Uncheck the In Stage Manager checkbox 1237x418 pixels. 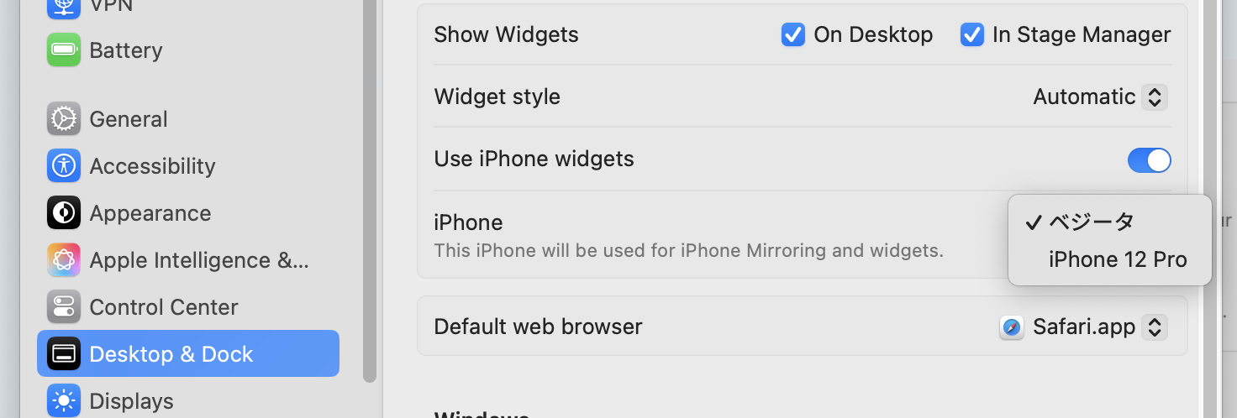tap(972, 34)
